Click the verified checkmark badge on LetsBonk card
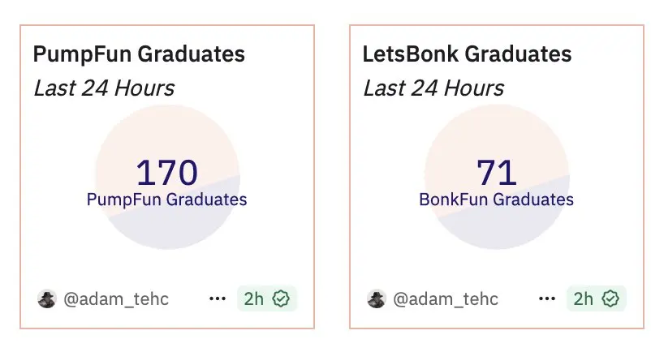Image resolution: width=664 pixels, height=352 pixels. click(x=610, y=298)
